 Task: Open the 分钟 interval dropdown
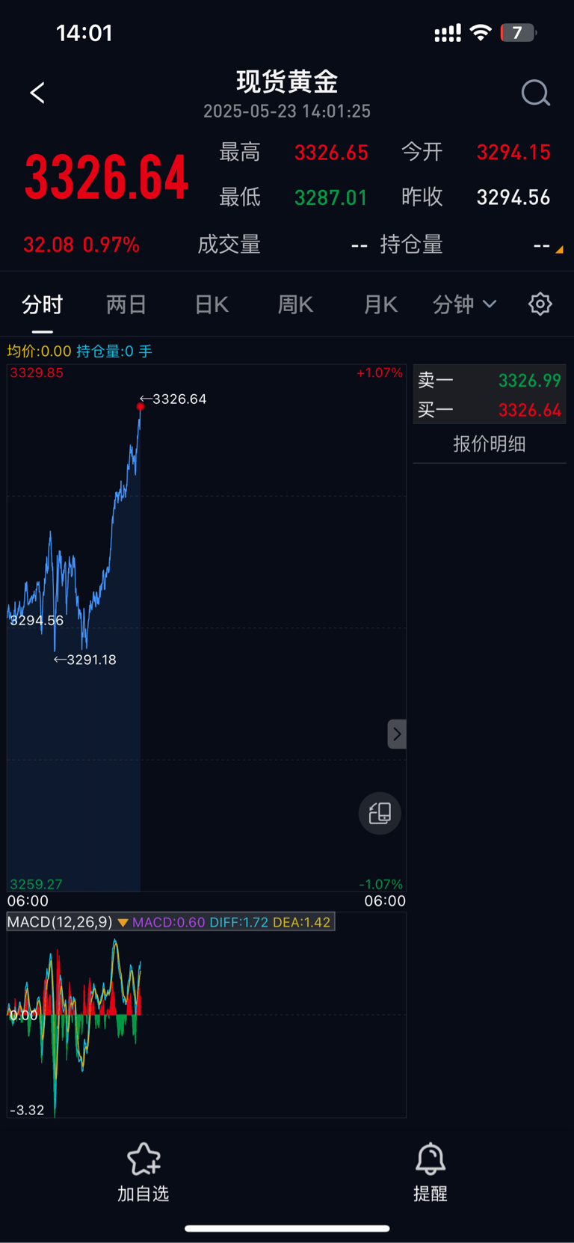pos(464,304)
